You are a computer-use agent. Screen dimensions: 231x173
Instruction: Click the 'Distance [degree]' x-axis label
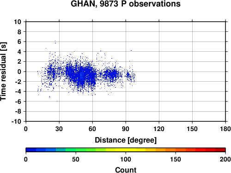point(126,140)
